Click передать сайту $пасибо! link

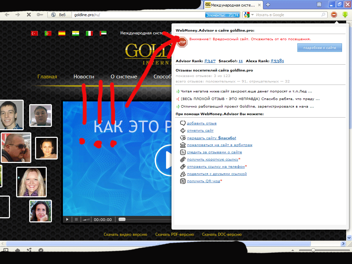[211, 138]
